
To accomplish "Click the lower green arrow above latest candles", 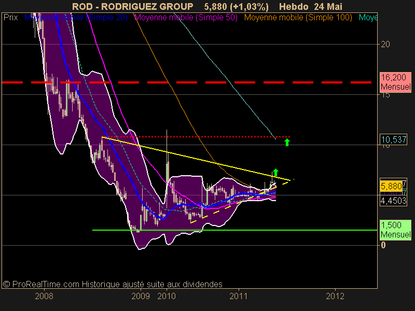I will coord(275,173).
